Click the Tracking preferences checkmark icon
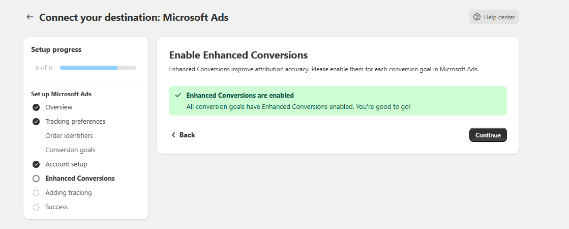 click(36, 122)
